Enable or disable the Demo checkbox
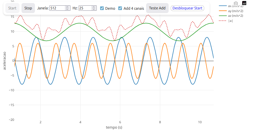259x135 pixels. coord(102,8)
